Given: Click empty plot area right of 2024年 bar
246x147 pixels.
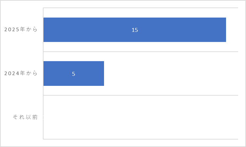Looking at the screenshot, I should (x=171, y=73).
